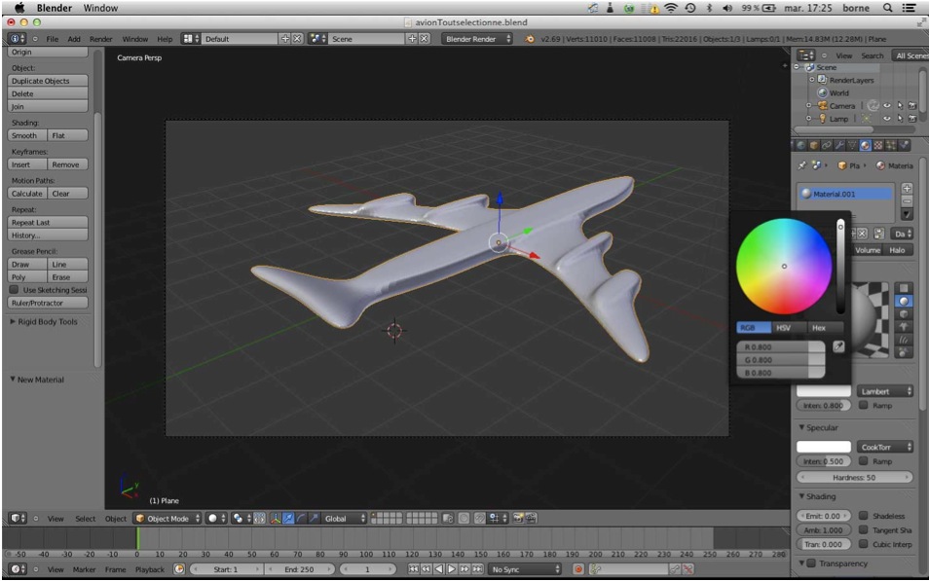Switch to the HSV color tab
Screen dimensions: 929x581
(783, 328)
